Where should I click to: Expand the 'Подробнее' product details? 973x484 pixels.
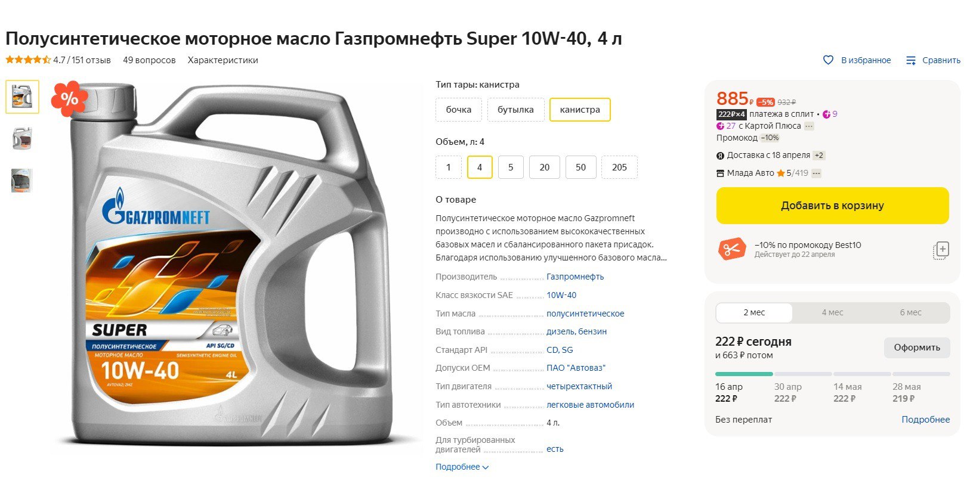[462, 467]
